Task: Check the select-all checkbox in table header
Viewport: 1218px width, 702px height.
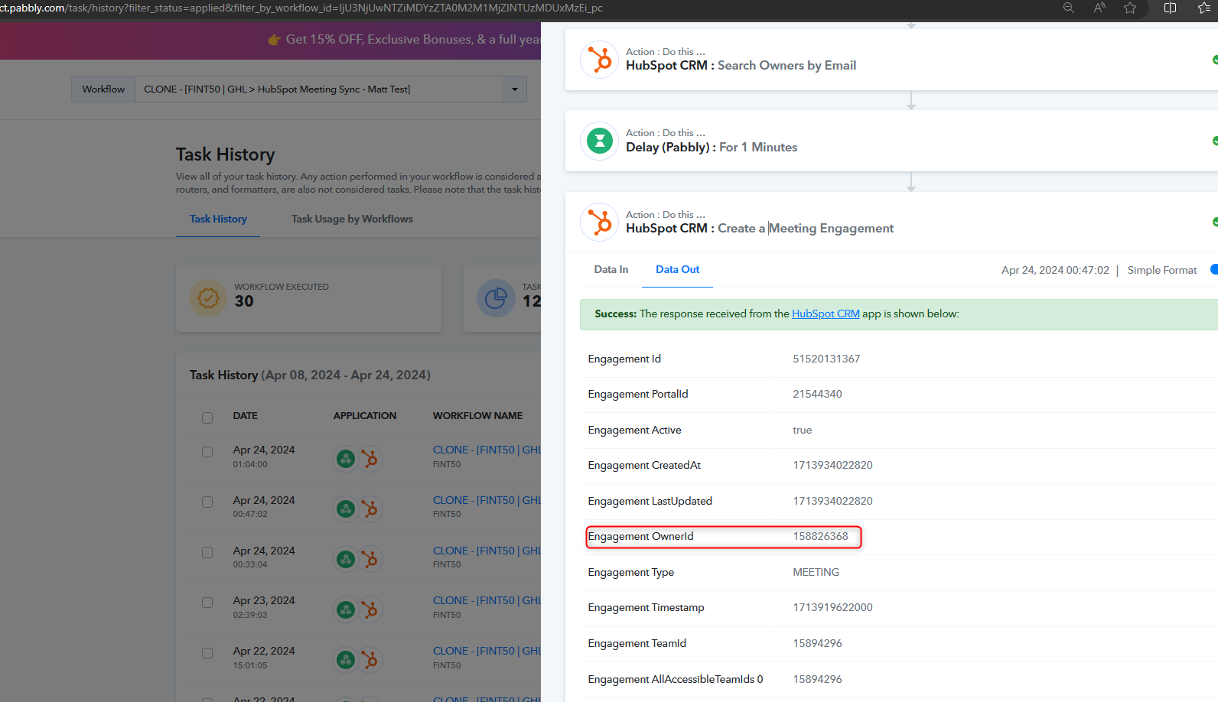Action: point(207,418)
